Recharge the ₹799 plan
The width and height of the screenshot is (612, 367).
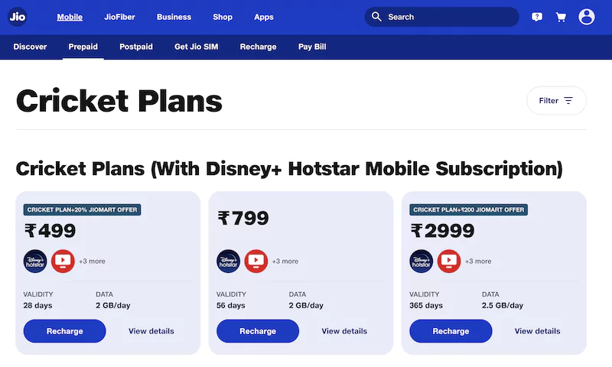tap(258, 331)
